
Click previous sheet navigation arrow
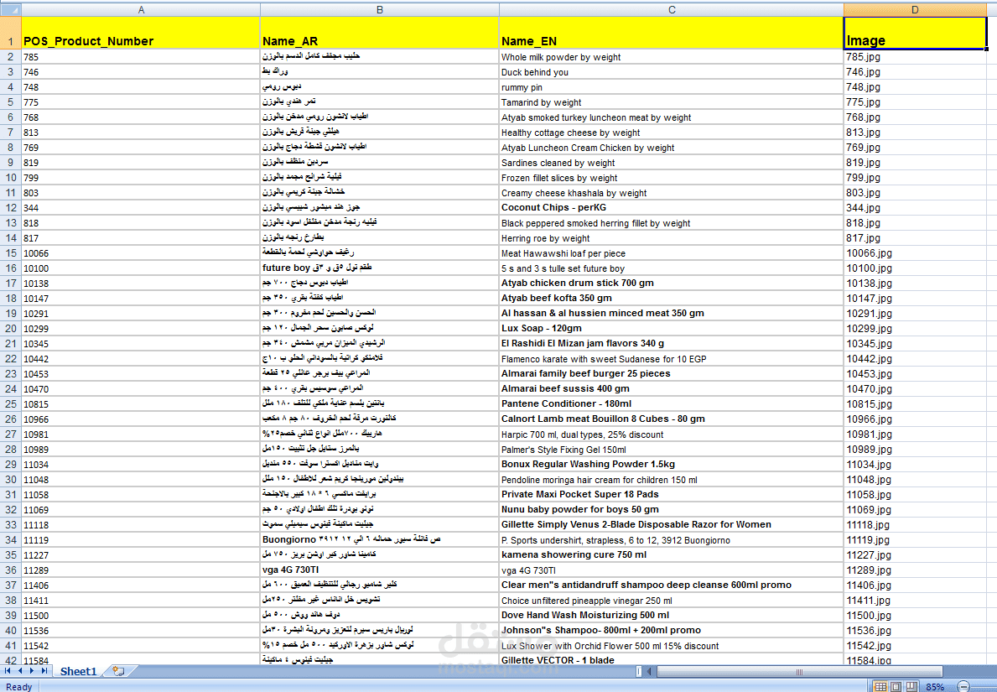tap(20, 671)
